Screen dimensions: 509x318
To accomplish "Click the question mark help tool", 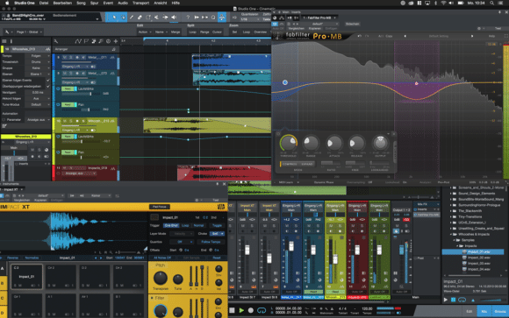I will (x=188, y=18).
